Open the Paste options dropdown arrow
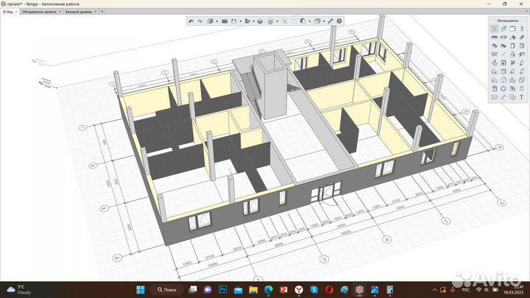 309,21
